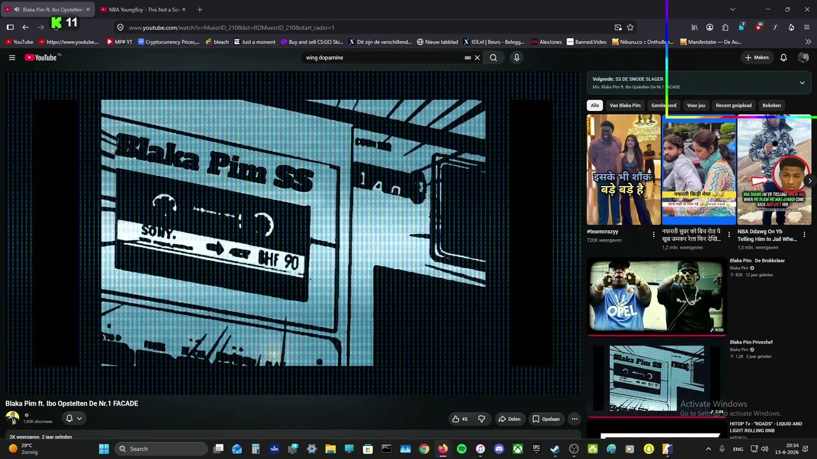
Task: List all open tabs dropdown
Action: tap(733, 10)
